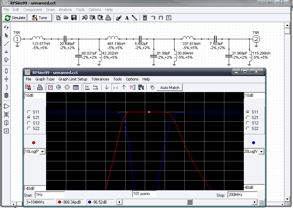Select S21 for the left red trace
This screenshot has width=293, height=208.
click(29, 117)
